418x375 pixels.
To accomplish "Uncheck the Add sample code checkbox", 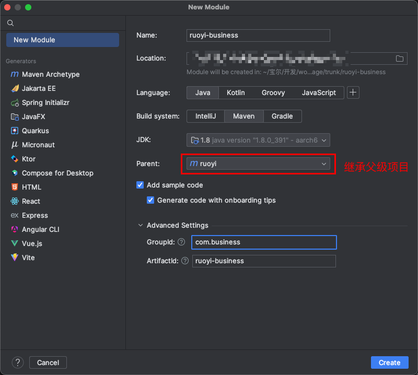I will tap(140, 185).
